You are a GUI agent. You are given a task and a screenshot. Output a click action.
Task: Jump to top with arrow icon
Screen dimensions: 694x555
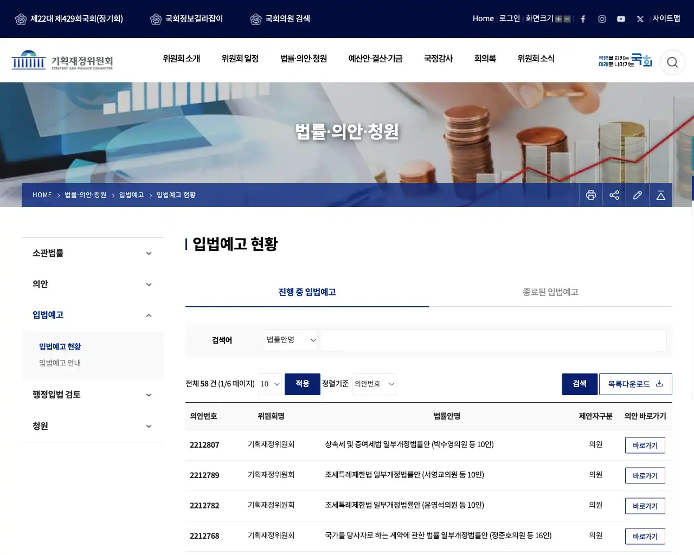click(661, 195)
